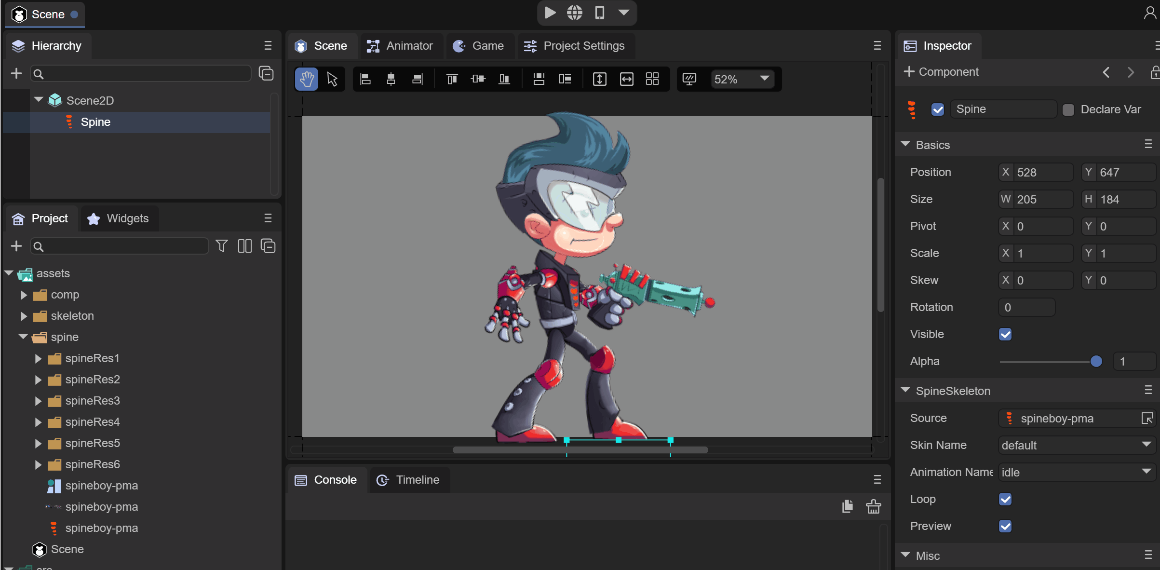Align selected objects to right edge
Image resolution: width=1160 pixels, height=570 pixels.
pyautogui.click(x=418, y=79)
